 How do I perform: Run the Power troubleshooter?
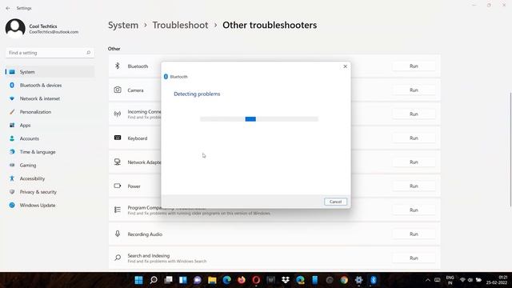[414, 186]
